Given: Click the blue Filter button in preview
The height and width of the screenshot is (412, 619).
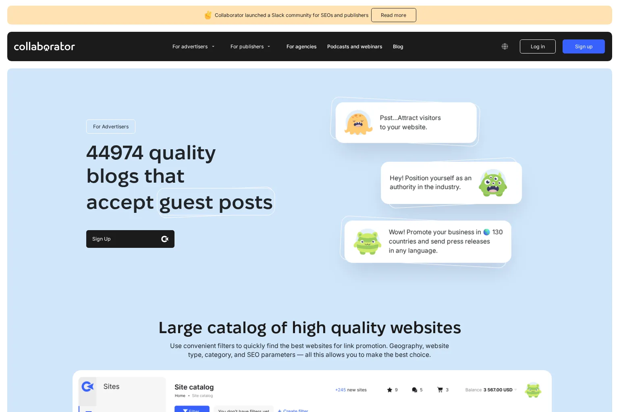Looking at the screenshot, I should pyautogui.click(x=192, y=409).
